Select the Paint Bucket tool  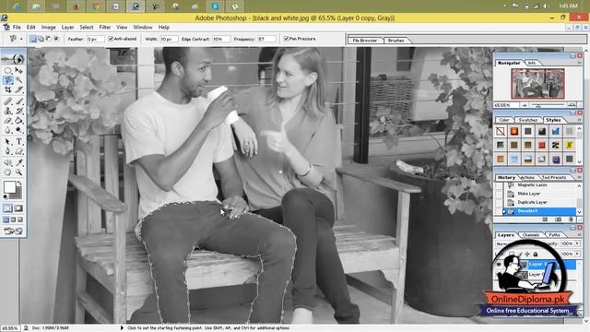coord(18,121)
